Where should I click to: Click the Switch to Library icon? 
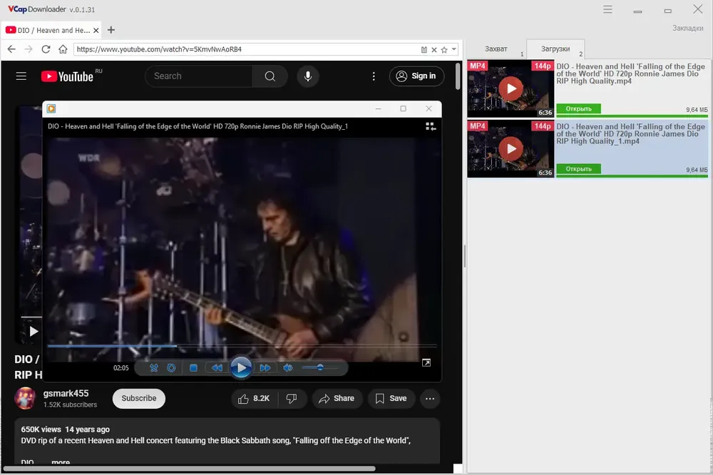[430, 126]
